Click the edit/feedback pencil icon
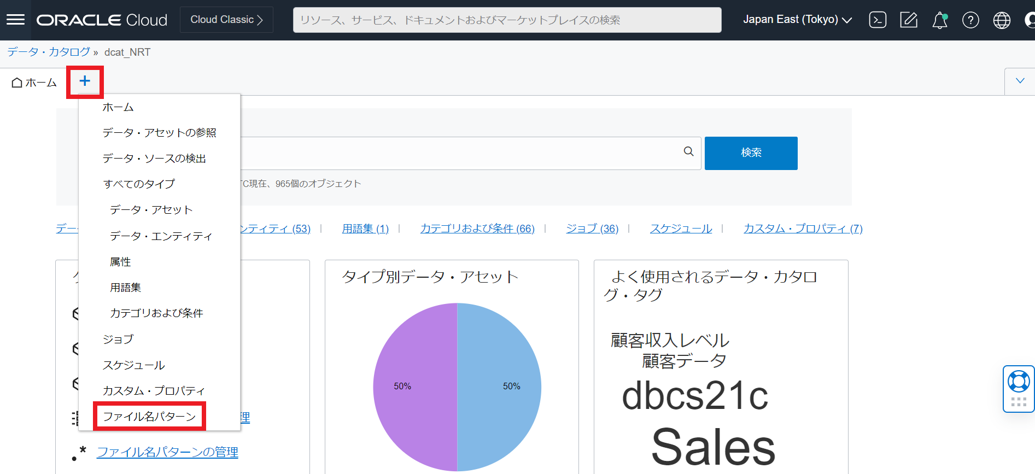This screenshot has height=474, width=1035. 909,20
